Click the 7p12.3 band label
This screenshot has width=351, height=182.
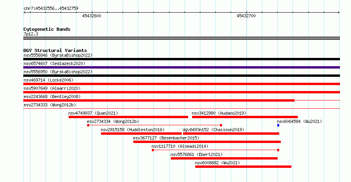click(x=31, y=34)
